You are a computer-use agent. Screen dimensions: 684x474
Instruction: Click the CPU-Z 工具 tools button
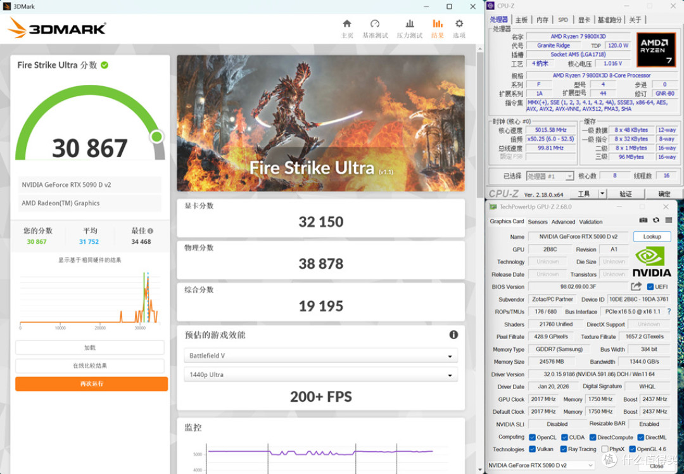(x=583, y=193)
